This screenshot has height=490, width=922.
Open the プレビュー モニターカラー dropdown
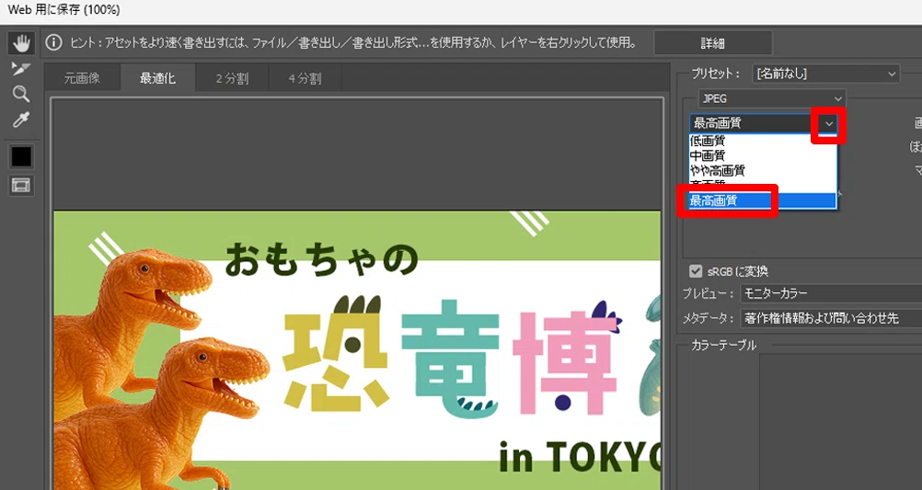point(831,293)
